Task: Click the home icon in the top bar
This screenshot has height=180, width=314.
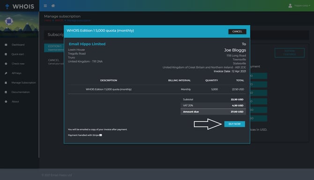Action: point(53,6)
